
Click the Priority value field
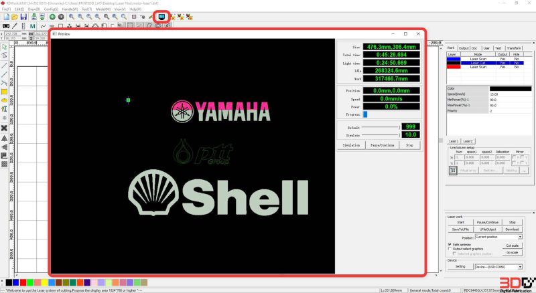tap(511, 111)
